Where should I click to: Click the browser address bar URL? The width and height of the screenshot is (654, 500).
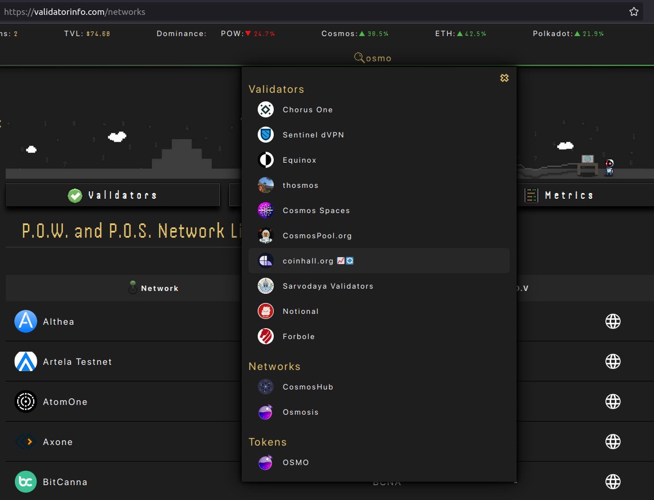coord(74,11)
